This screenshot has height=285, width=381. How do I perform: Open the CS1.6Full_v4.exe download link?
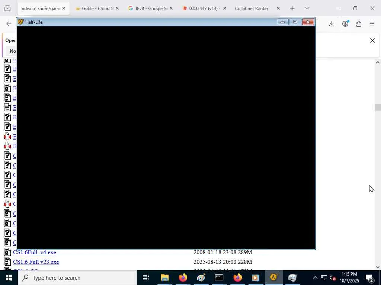pyautogui.click(x=35, y=252)
